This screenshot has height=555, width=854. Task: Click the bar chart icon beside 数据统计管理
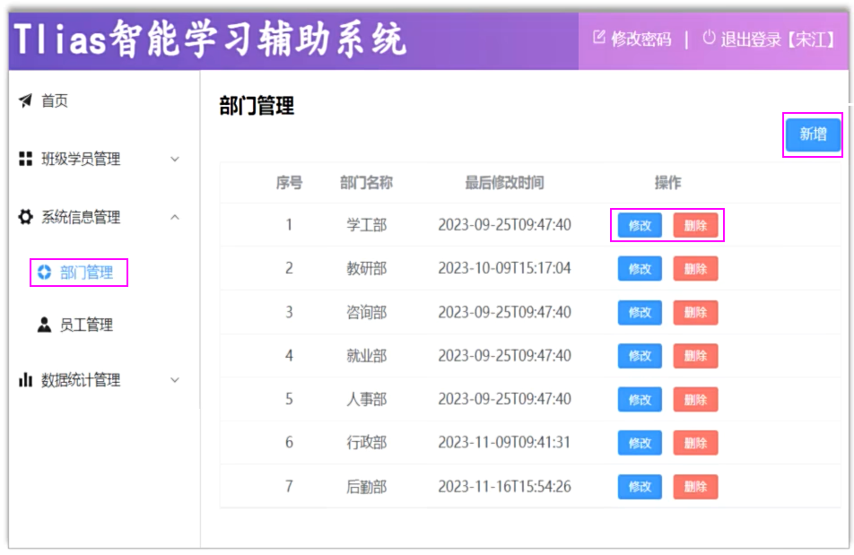pos(25,380)
